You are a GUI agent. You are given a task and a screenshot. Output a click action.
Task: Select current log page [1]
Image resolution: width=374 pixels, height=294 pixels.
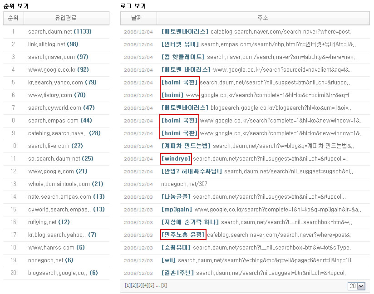(128, 285)
